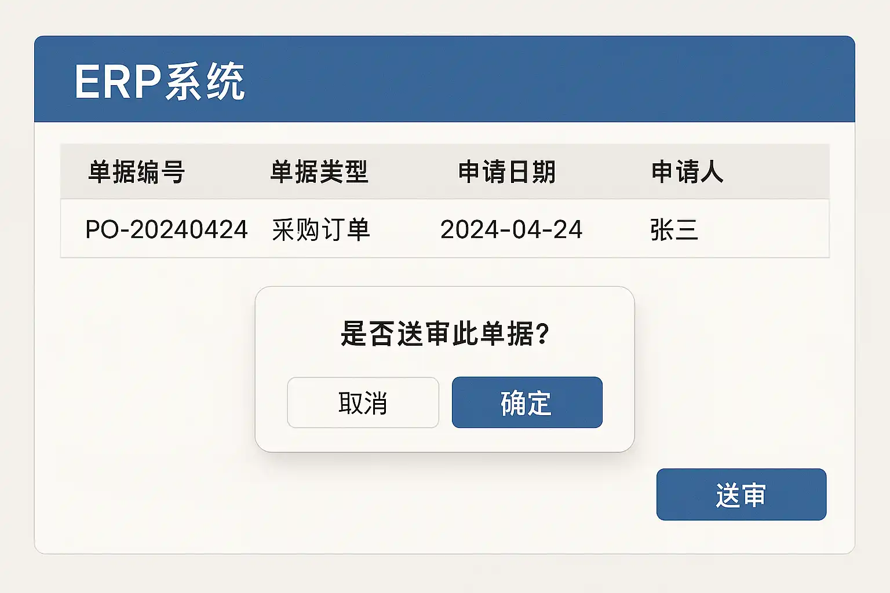Select the 2024-04-24 date cell
Viewport: 890px width, 593px height.
tap(511, 229)
